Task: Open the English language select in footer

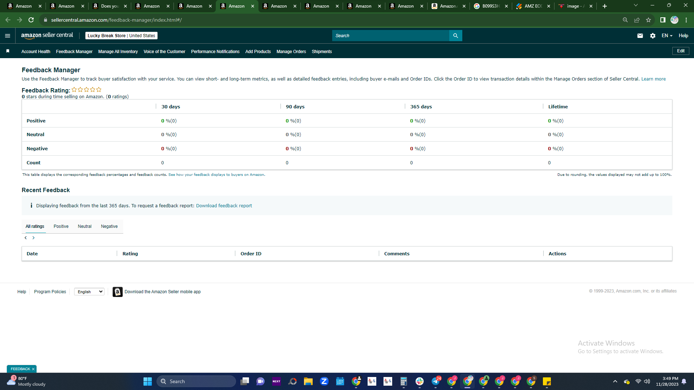Action: [89, 292]
